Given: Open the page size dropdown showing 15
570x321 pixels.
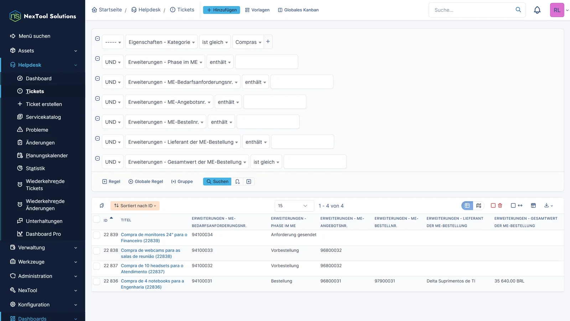Looking at the screenshot, I should 294,206.
